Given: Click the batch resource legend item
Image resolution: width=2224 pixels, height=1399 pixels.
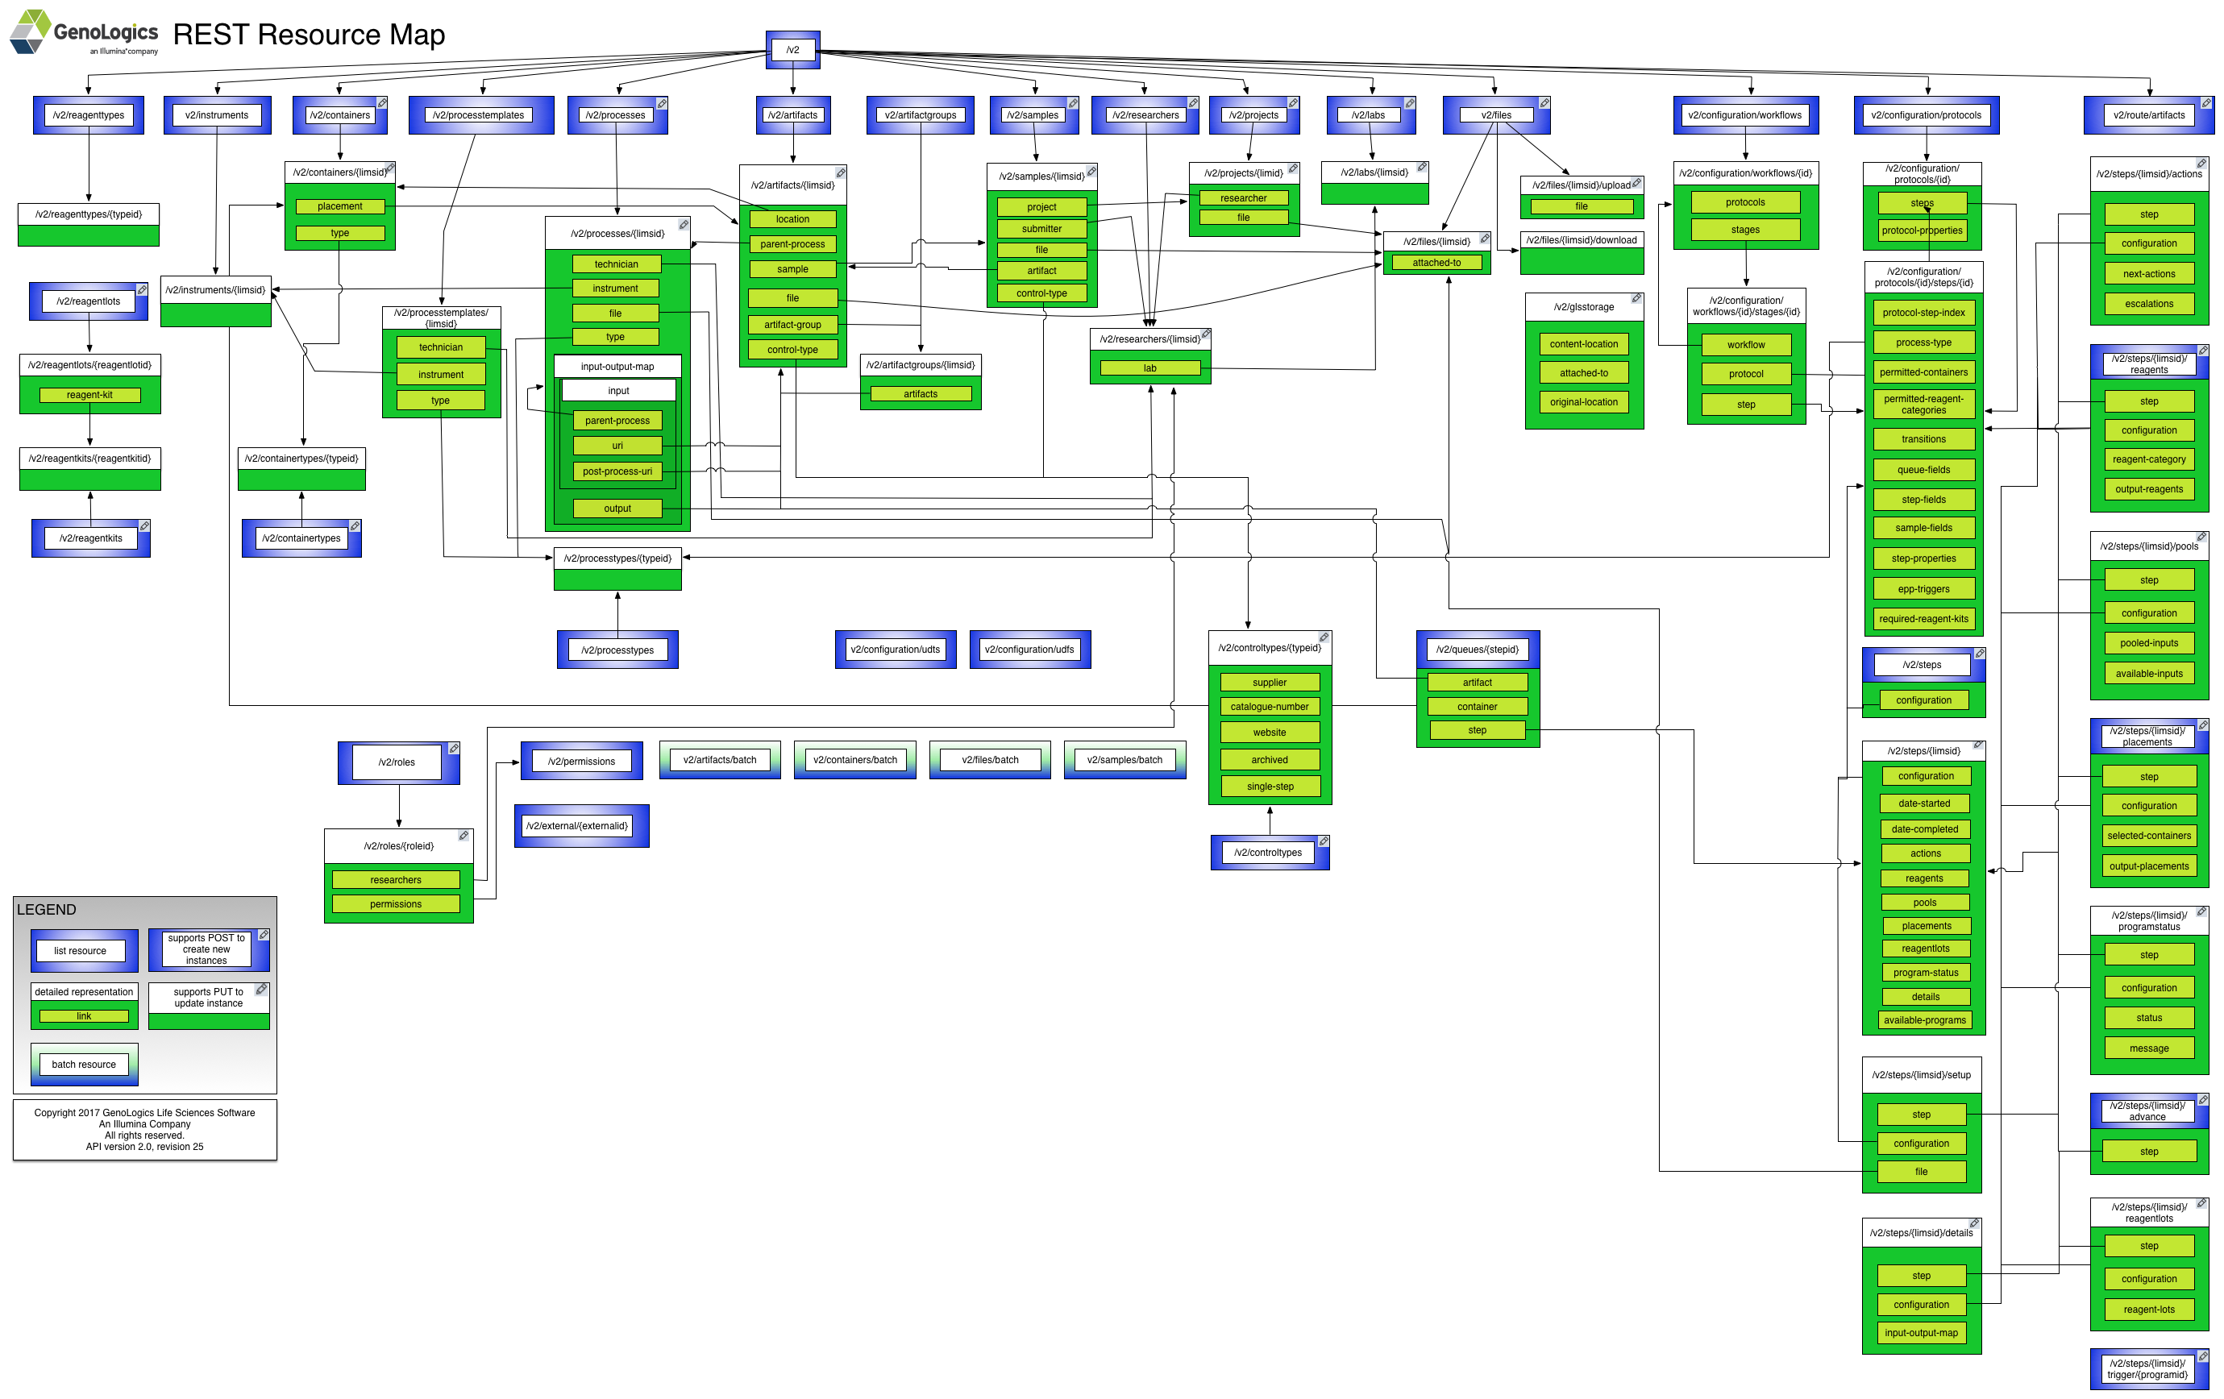Looking at the screenshot, I should pos(83,1065).
